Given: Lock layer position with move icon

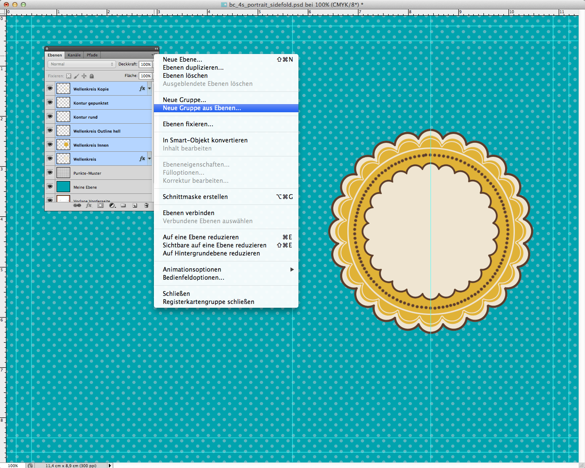Looking at the screenshot, I should 84,76.
